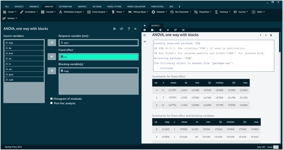Select mpg in Blocking variable(s) box
This screenshot has width=283, height=150.
[x=99, y=71]
